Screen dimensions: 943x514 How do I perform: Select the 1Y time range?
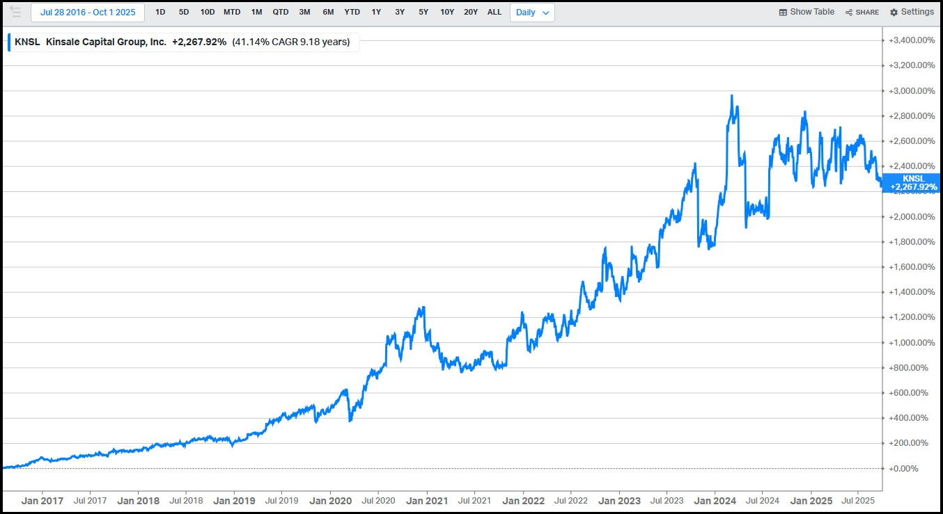tap(376, 13)
